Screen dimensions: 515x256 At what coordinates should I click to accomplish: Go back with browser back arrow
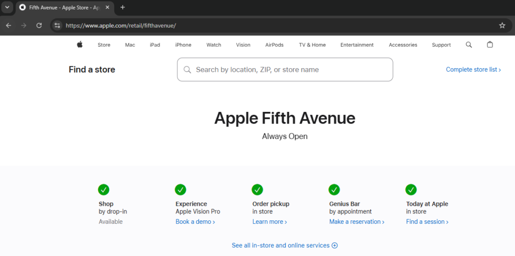9,26
